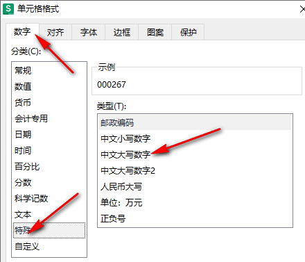Screen dimensions: 305x262
Task: Choose 中文大写数字2 type
Action: tap(195, 170)
